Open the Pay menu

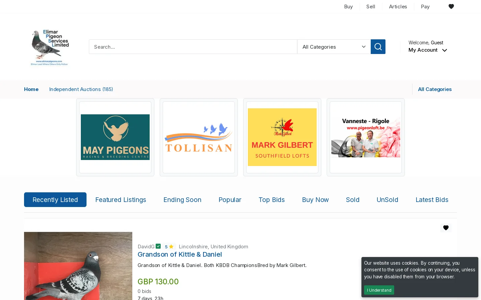[x=425, y=7]
